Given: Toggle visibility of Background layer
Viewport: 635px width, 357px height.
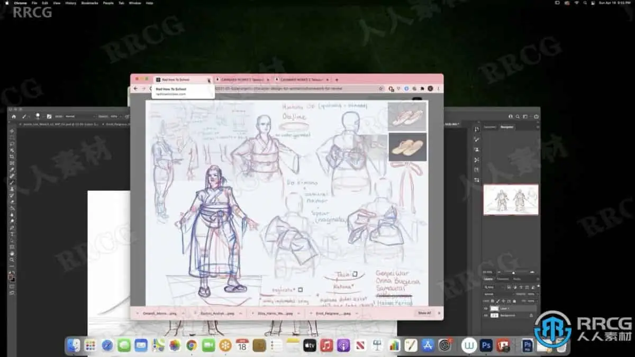Looking at the screenshot, I should click(486, 315).
